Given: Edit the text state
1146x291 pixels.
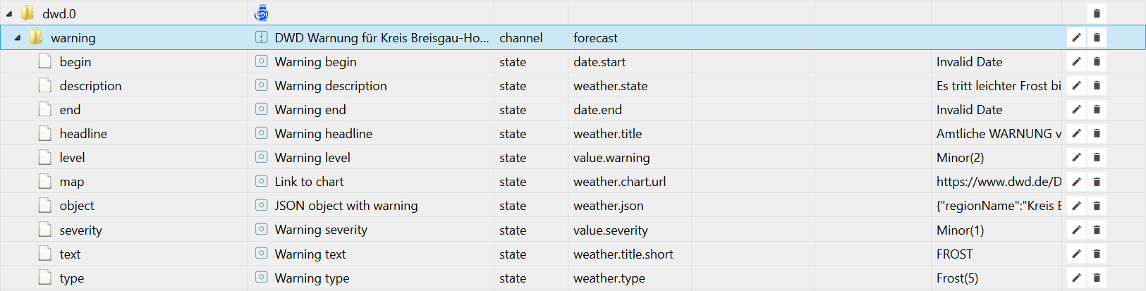Looking at the screenshot, I should (1077, 254).
